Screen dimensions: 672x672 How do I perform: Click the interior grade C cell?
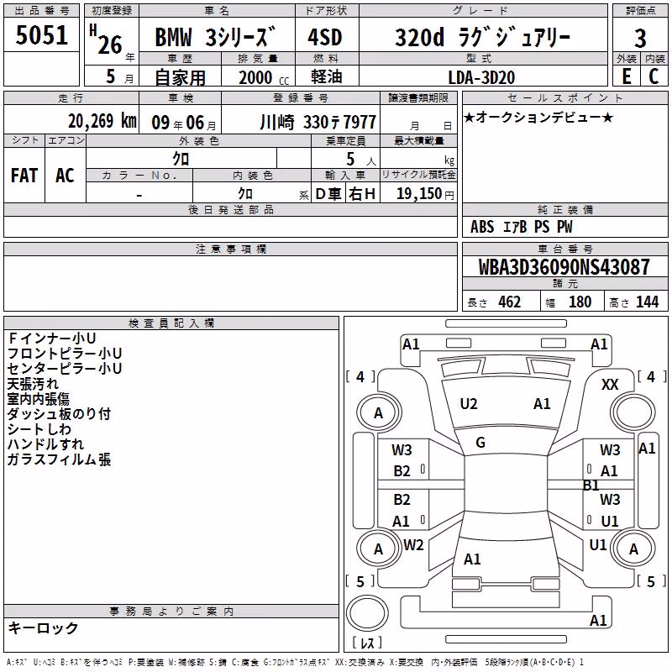[654, 76]
